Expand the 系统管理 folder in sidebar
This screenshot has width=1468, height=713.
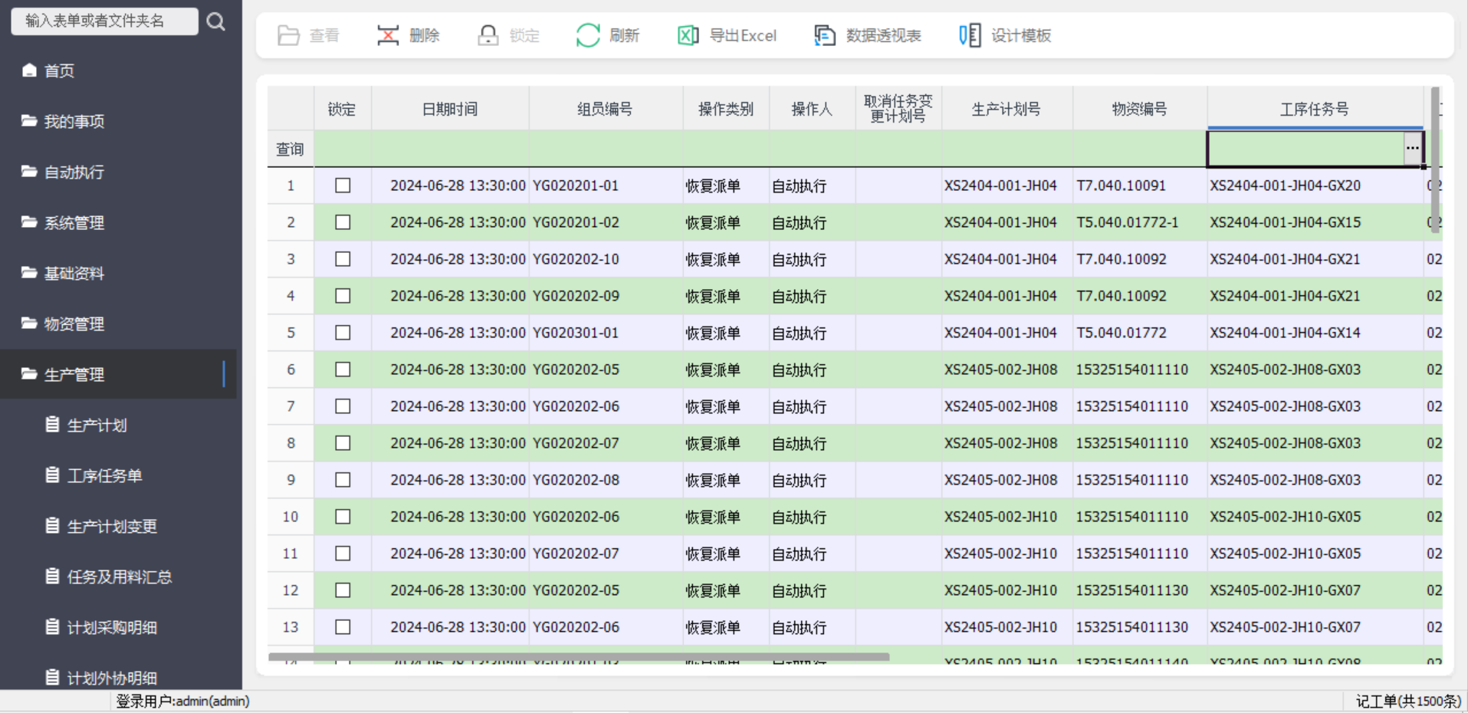click(x=74, y=223)
